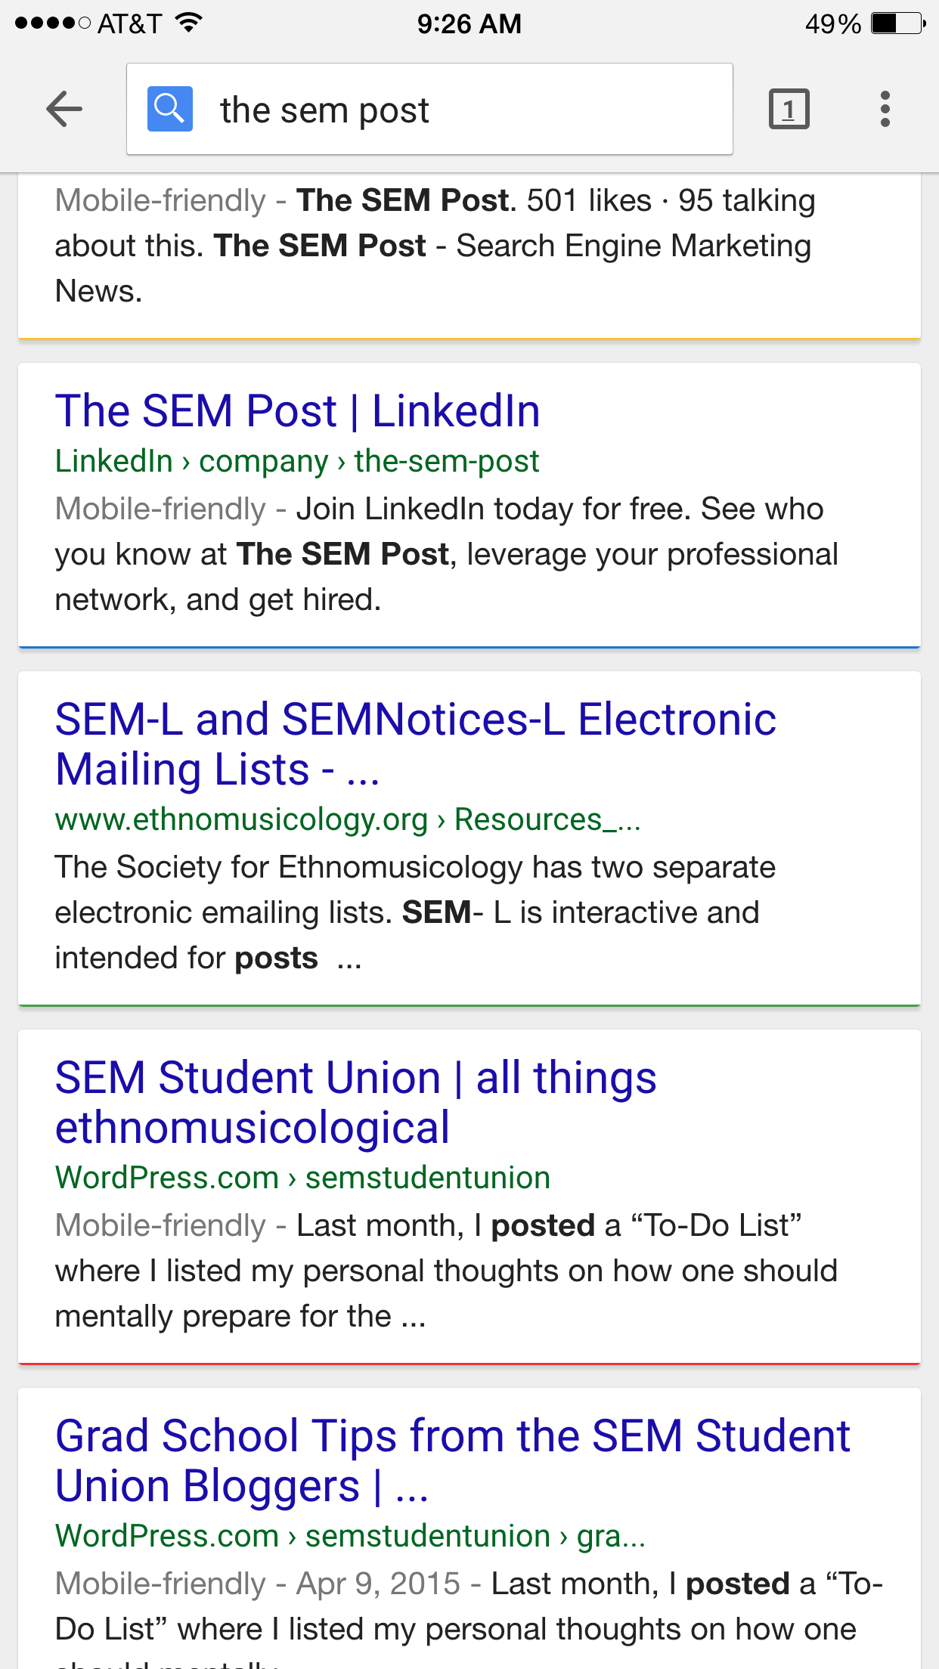
Task: Tap the Society for Ethnomusicology snippet text
Action: [414, 912]
